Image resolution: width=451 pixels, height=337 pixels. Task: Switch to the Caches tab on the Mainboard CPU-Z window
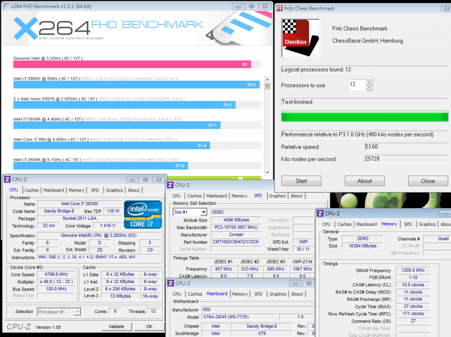click(195, 294)
